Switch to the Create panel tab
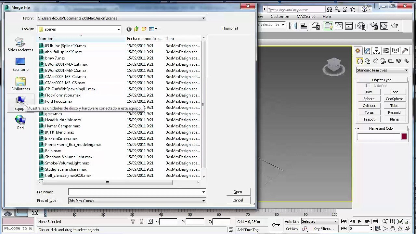 pos(357,51)
